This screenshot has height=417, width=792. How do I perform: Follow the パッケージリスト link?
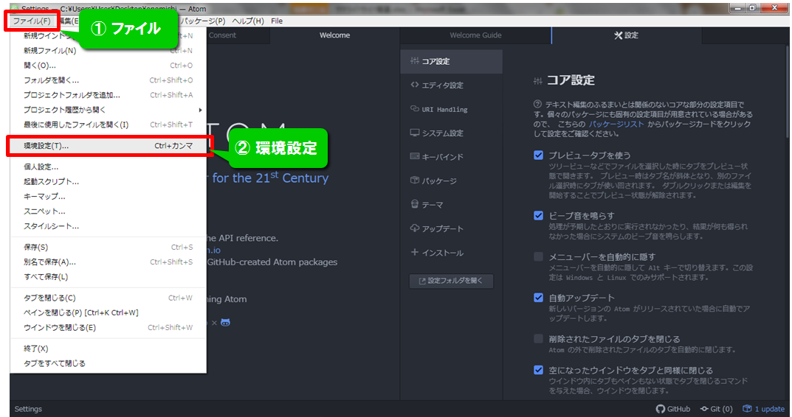click(x=616, y=124)
